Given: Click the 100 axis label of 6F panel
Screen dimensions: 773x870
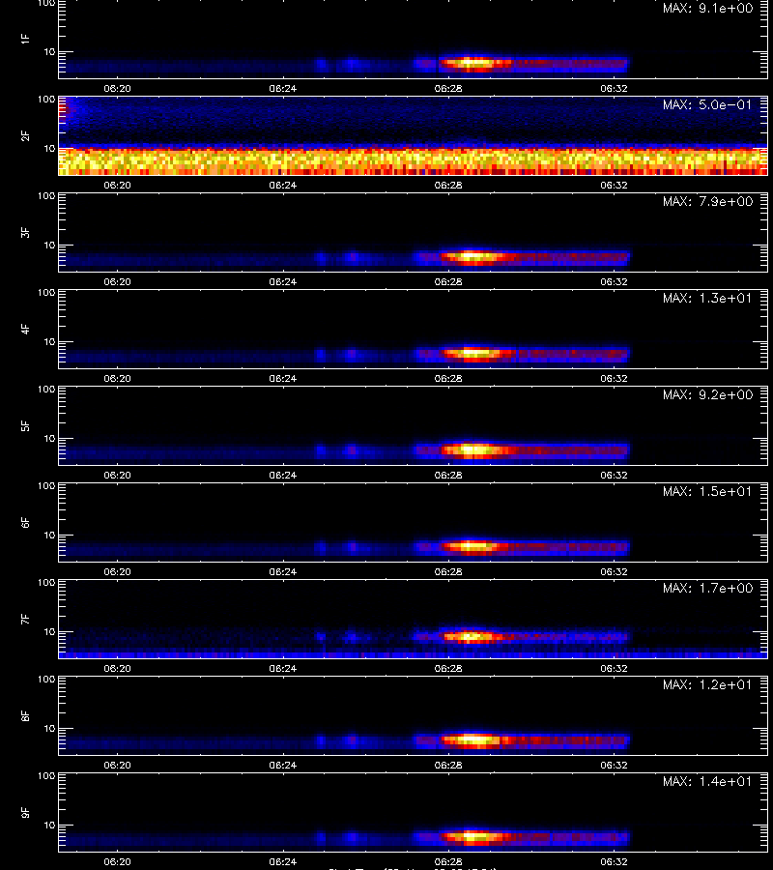Looking at the screenshot, I should (x=46, y=485).
